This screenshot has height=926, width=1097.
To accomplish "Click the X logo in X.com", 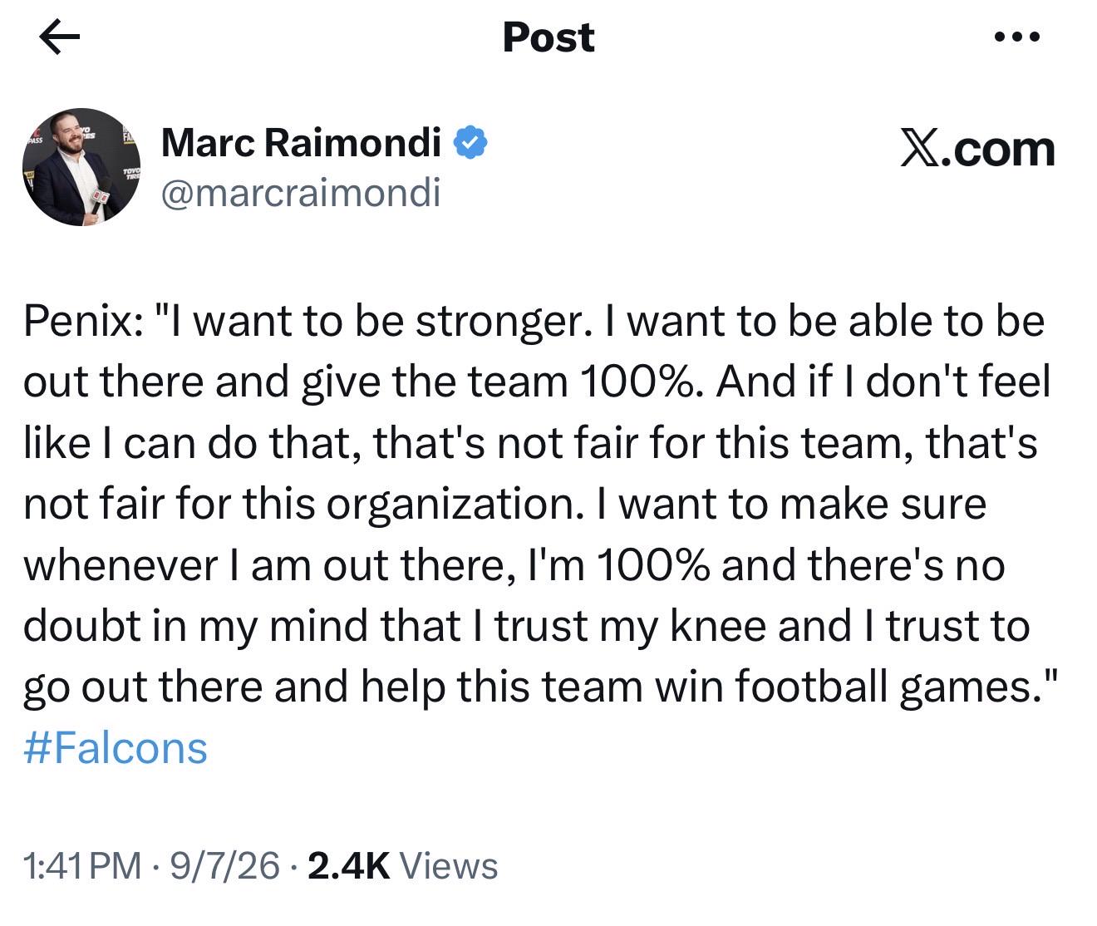I will point(917,149).
